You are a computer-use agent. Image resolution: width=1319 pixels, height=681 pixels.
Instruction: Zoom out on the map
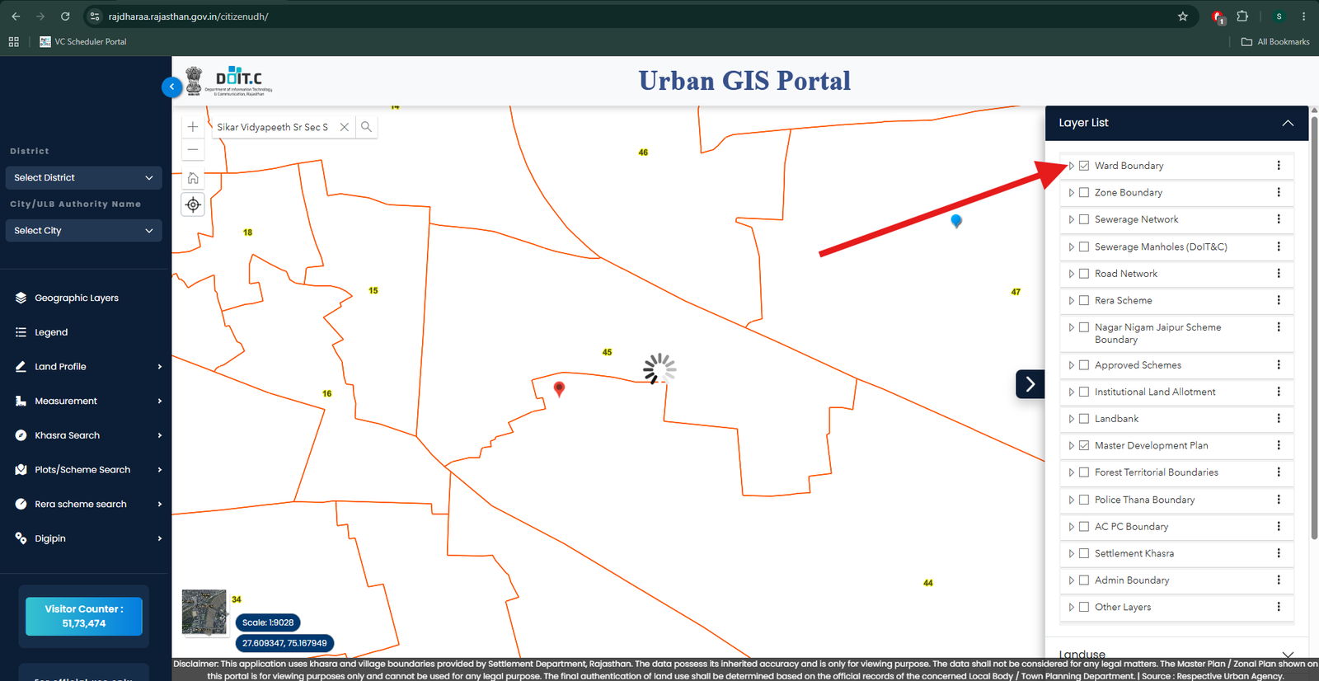tap(193, 150)
